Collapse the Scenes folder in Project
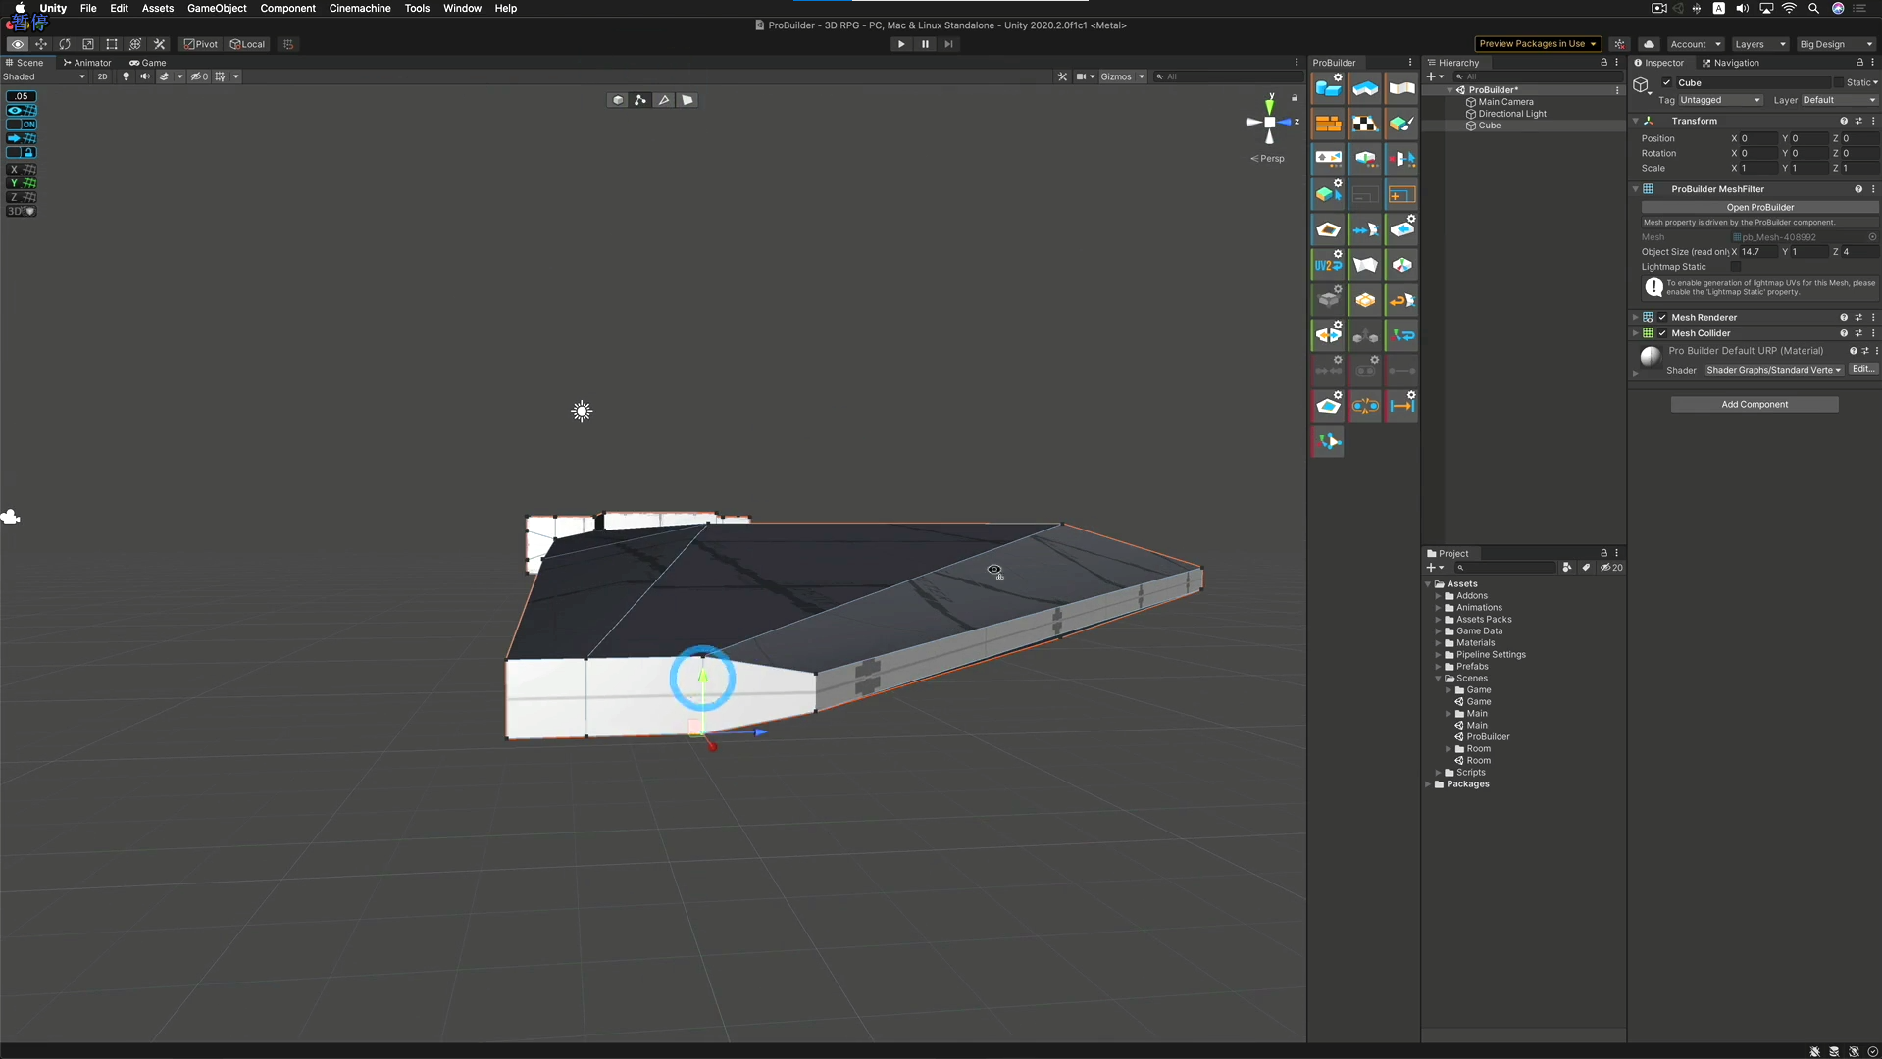The height and width of the screenshot is (1059, 1882). [x=1439, y=678]
